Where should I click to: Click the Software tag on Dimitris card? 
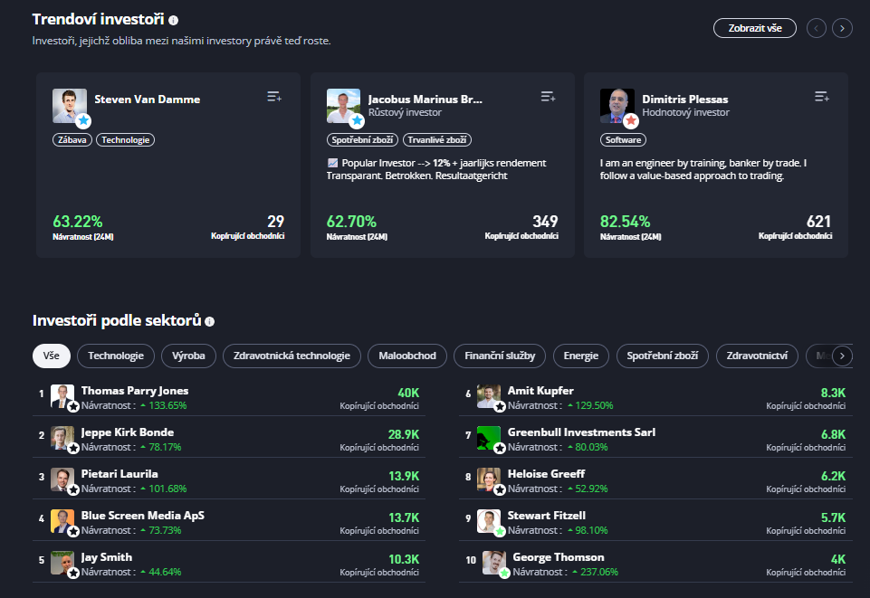point(623,140)
